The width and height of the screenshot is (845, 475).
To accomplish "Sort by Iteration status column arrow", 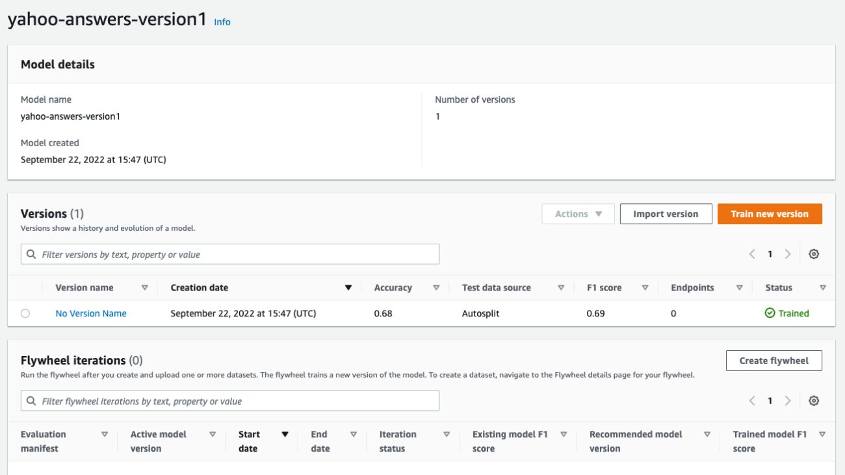I will tap(447, 435).
